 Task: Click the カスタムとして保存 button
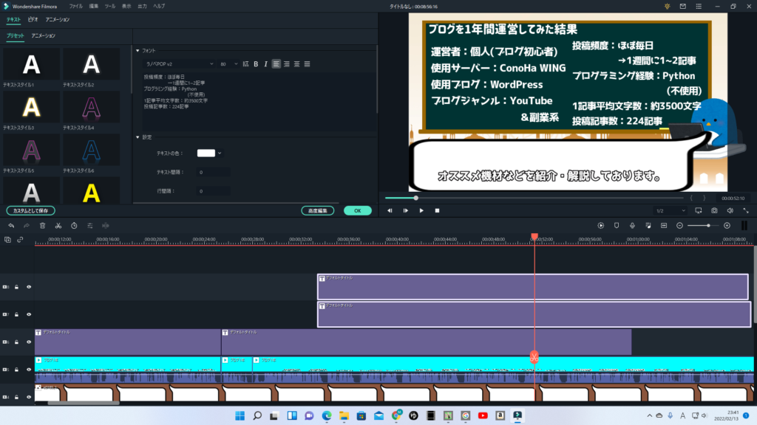pyautogui.click(x=30, y=210)
